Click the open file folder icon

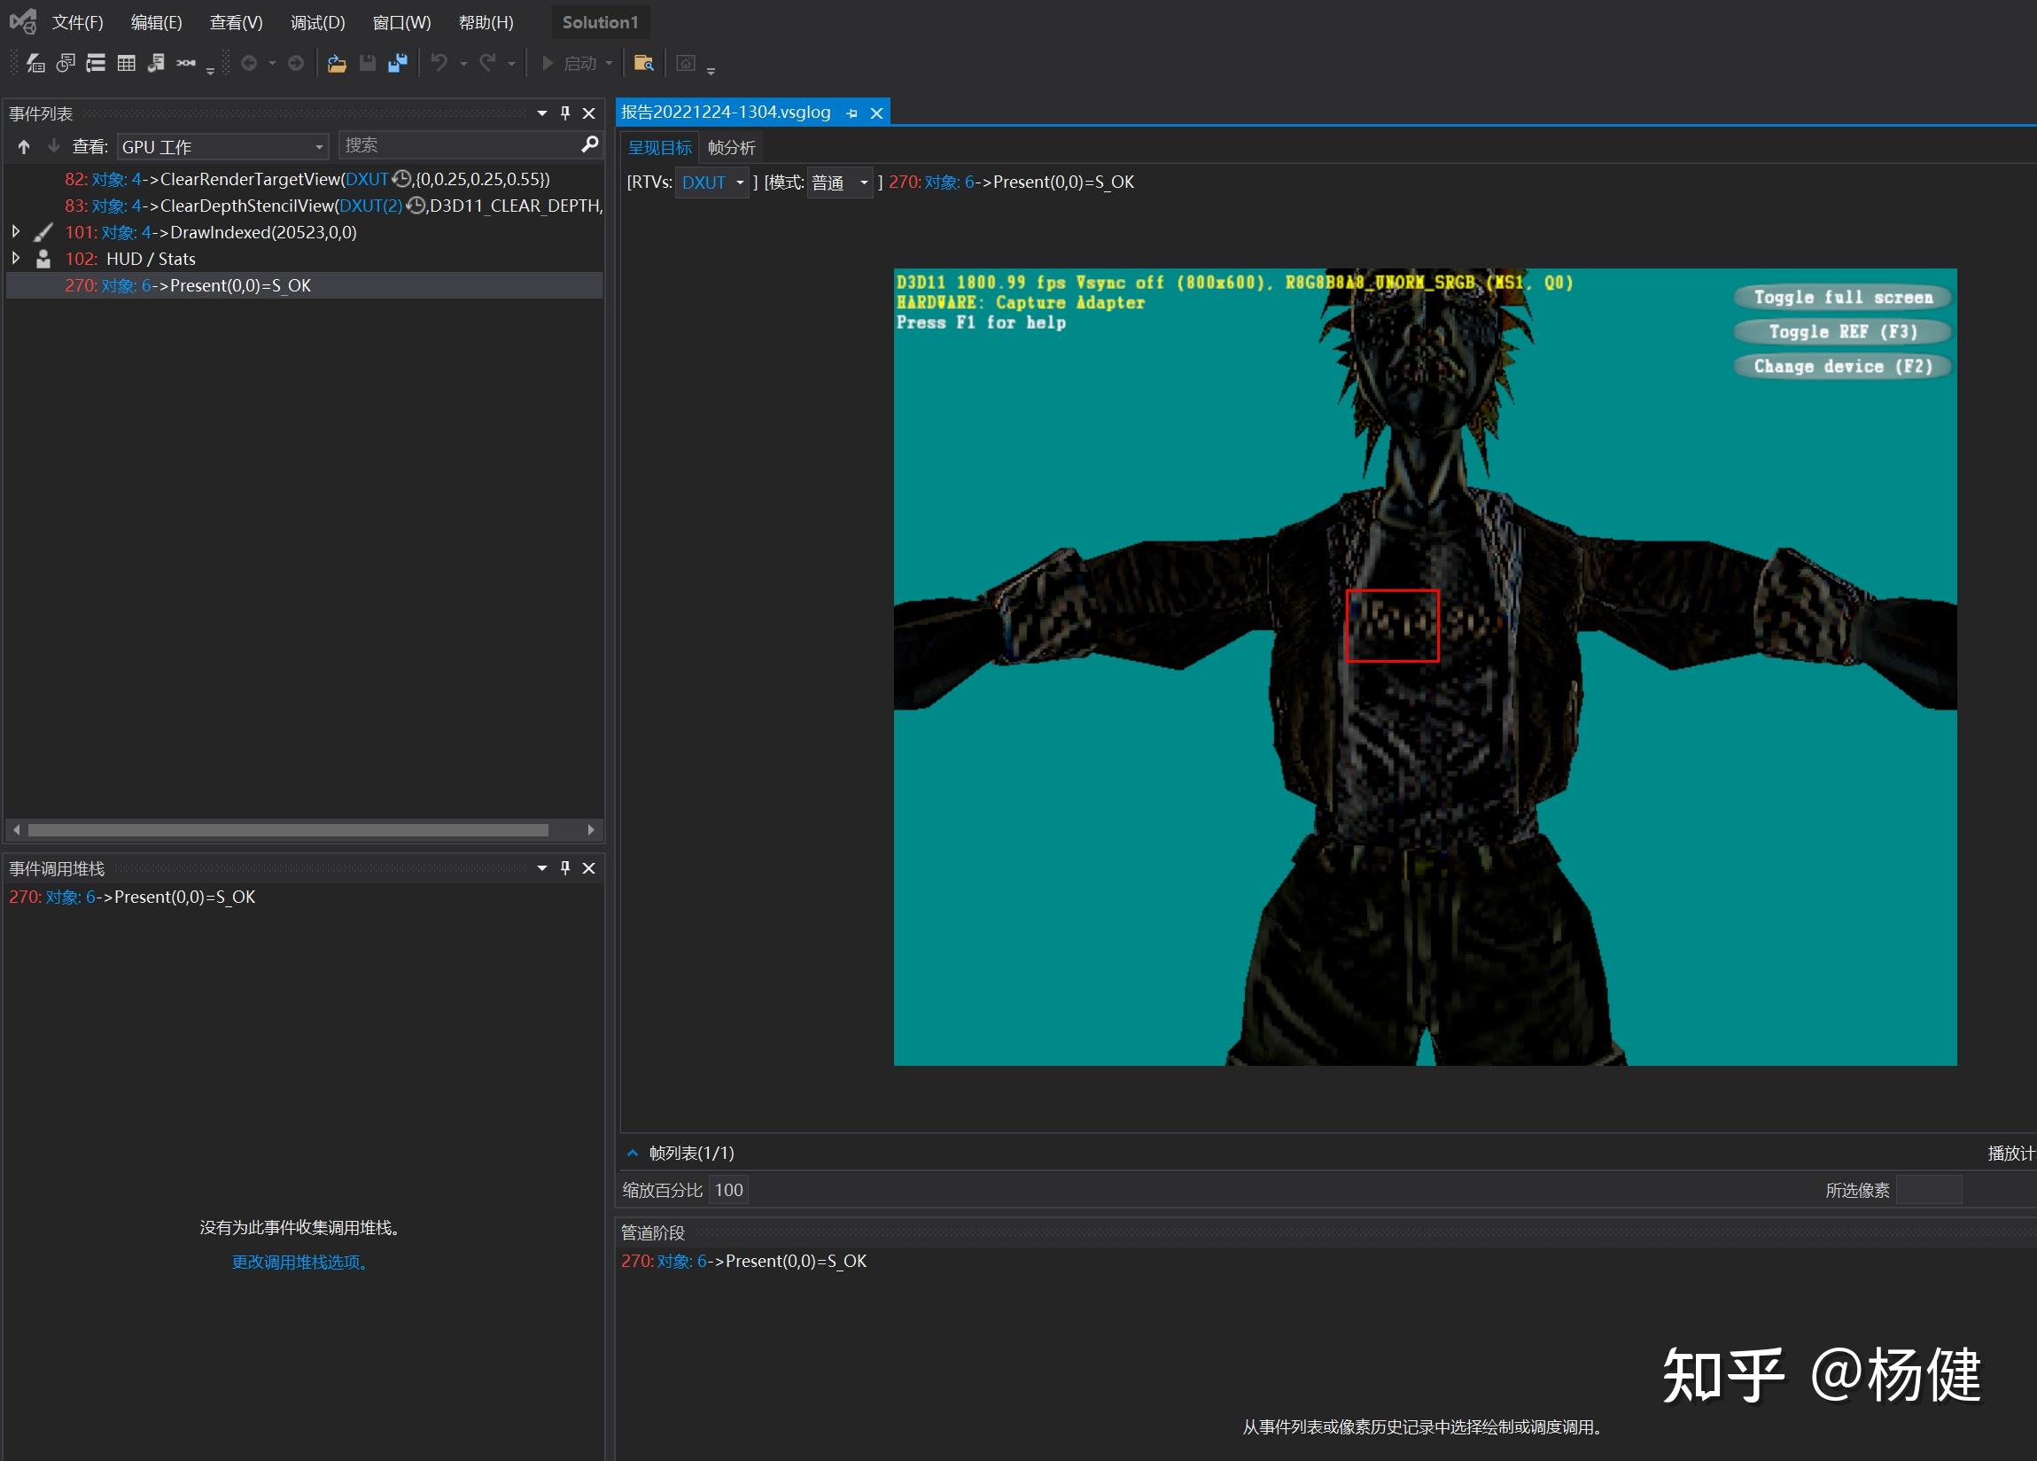pyautogui.click(x=337, y=63)
